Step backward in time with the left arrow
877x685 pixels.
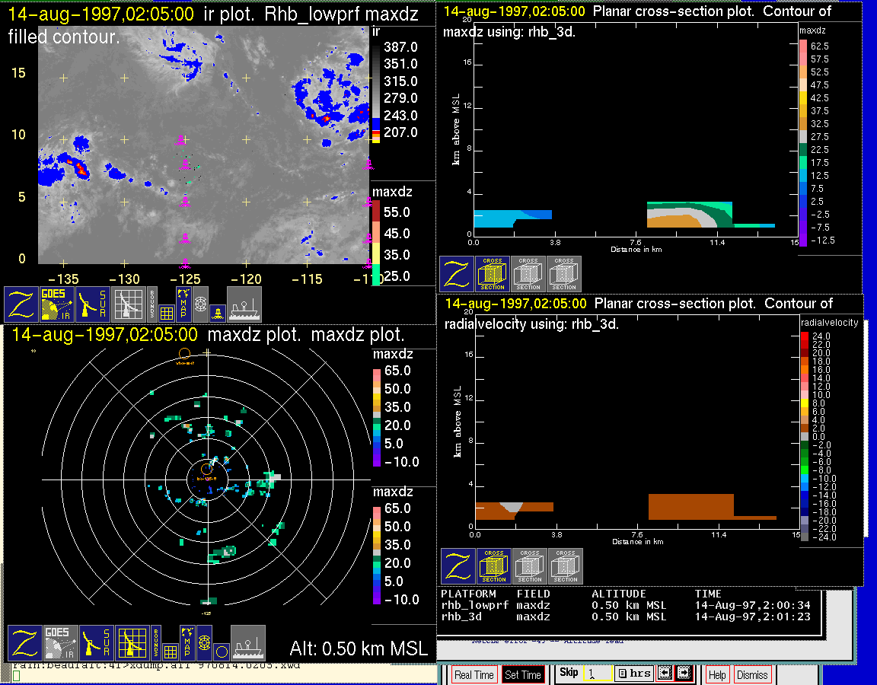pyautogui.click(x=665, y=674)
